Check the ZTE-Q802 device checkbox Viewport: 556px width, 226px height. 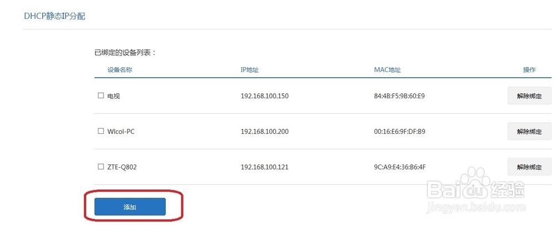(x=101, y=167)
